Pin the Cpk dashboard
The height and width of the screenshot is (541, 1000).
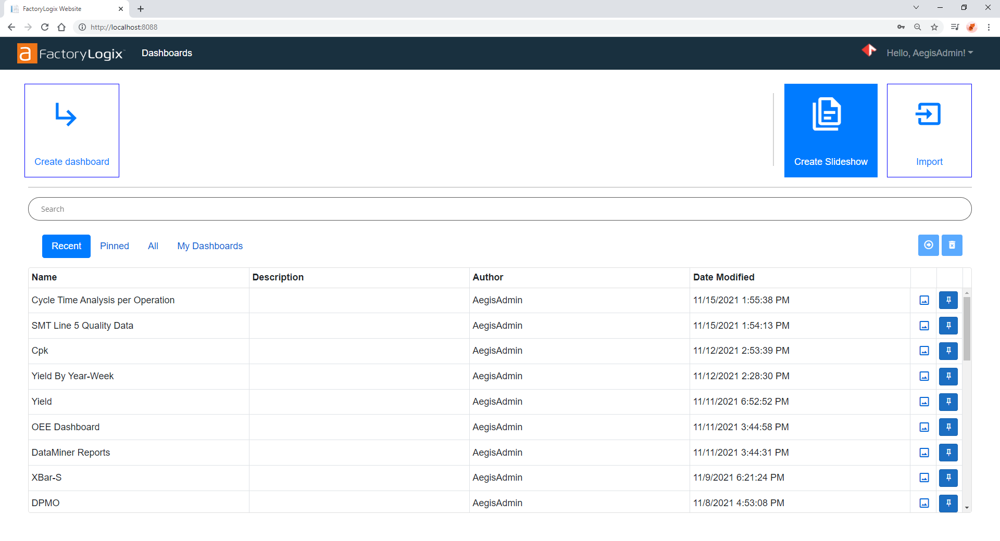(x=948, y=351)
